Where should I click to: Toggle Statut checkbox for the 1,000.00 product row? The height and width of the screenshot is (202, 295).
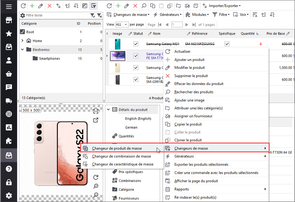click(x=136, y=67)
